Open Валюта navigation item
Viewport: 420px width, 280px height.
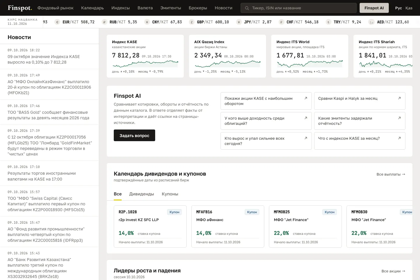[x=145, y=8]
